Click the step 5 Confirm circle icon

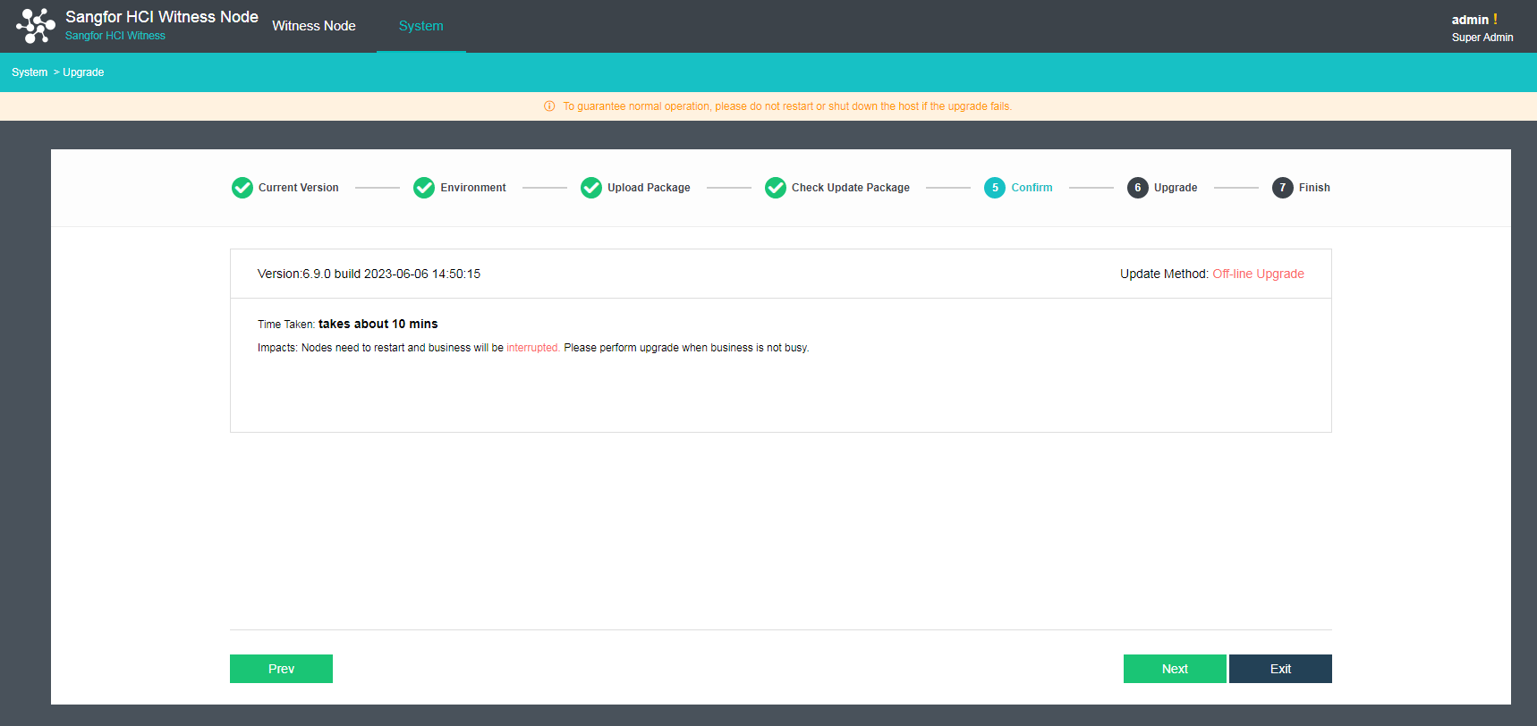point(995,188)
